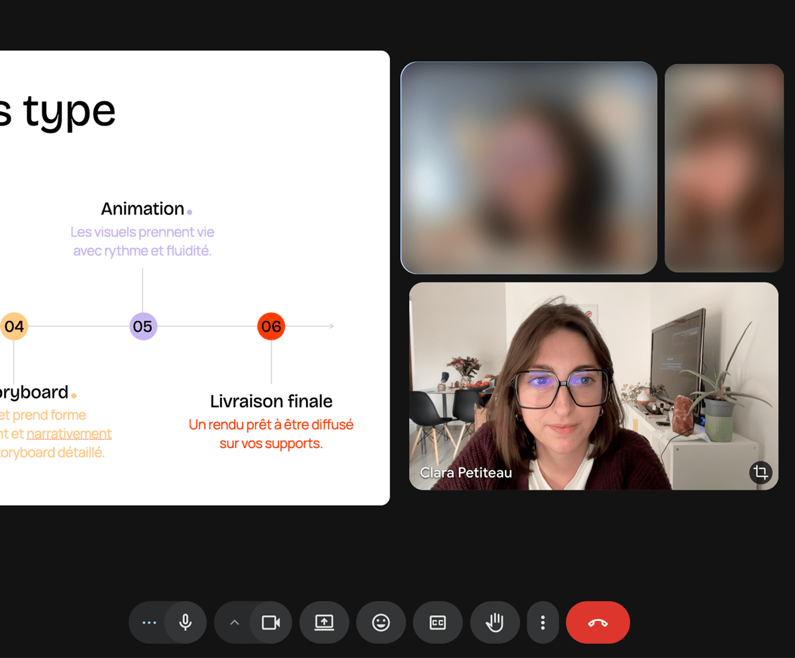Select the large blurred participant tile
The height and width of the screenshot is (658, 795).
[x=529, y=167]
